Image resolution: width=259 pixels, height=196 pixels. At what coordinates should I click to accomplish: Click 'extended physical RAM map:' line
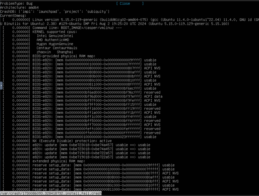44,161
